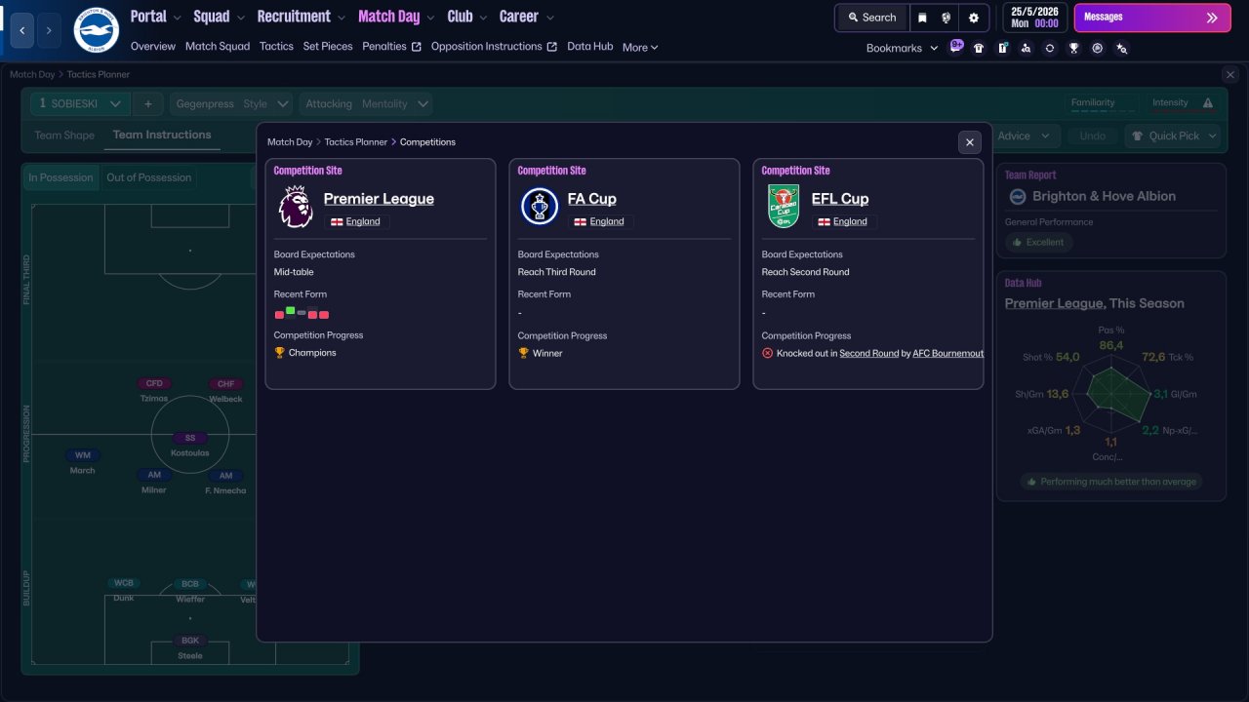Viewport: 1249px width, 702px height.
Task: Open the world globe icon
Action: point(947,18)
